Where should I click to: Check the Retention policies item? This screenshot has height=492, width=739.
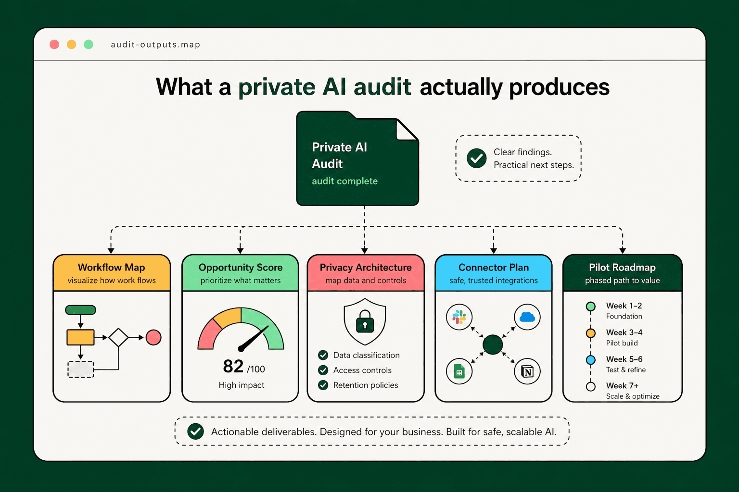click(323, 385)
